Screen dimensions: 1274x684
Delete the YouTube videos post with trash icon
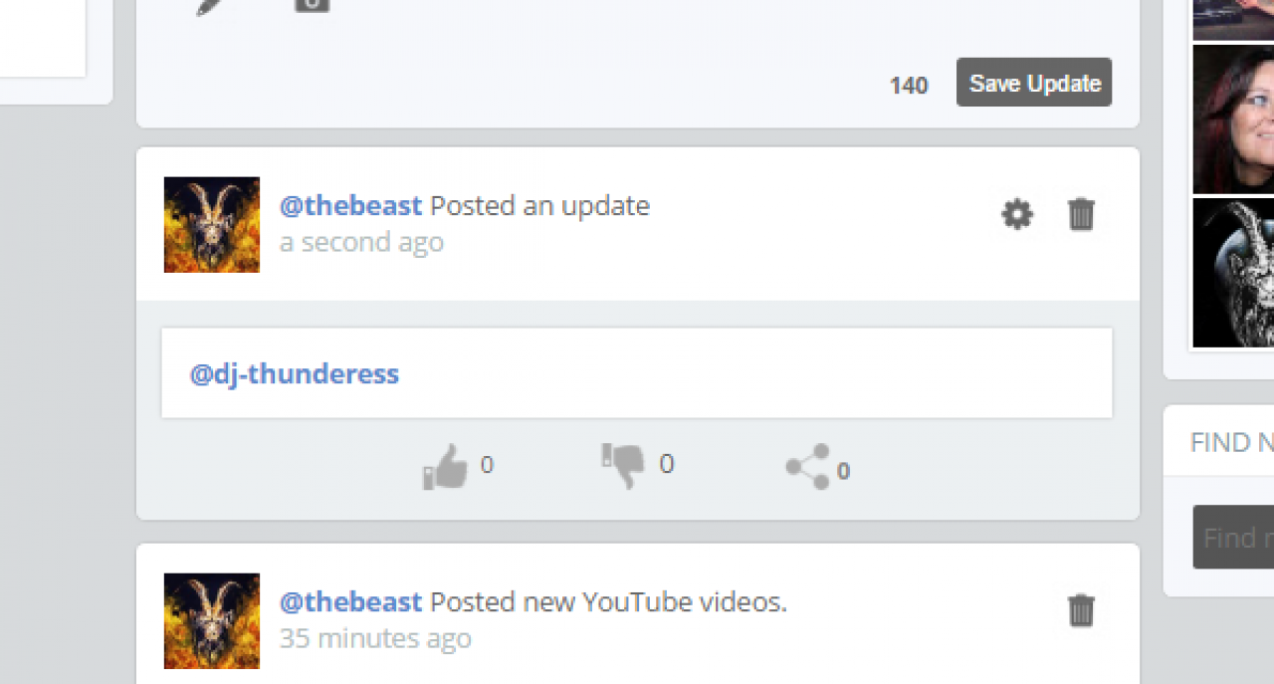1081,610
